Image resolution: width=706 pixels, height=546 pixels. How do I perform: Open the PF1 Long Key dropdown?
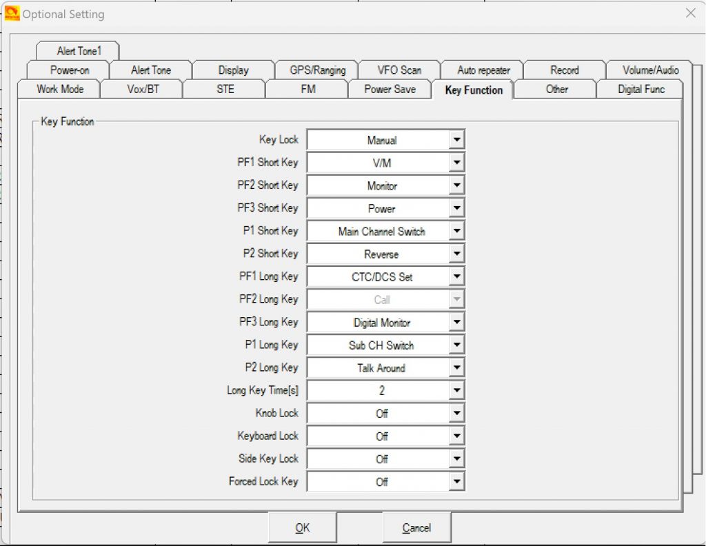tap(456, 276)
